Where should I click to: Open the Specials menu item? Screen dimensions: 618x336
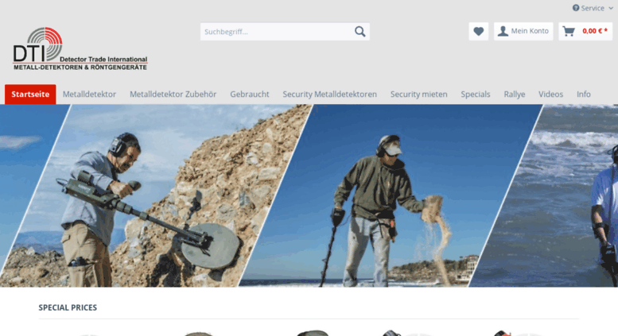coord(476,95)
